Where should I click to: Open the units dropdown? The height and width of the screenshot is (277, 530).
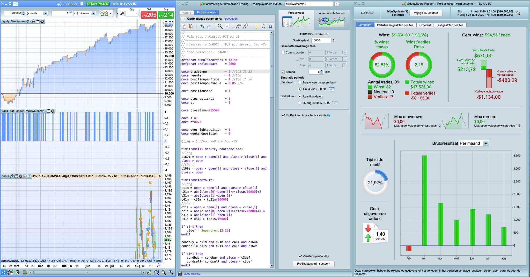click(x=45, y=13)
